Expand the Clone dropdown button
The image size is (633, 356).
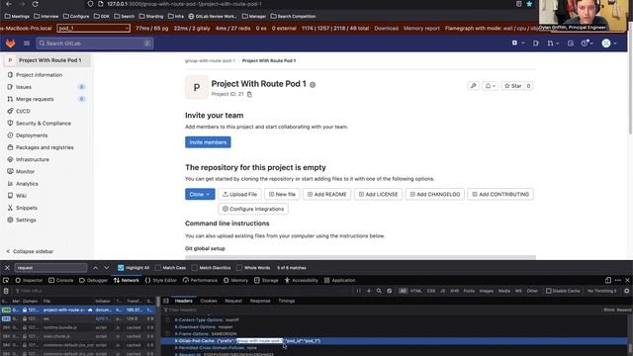(x=200, y=194)
